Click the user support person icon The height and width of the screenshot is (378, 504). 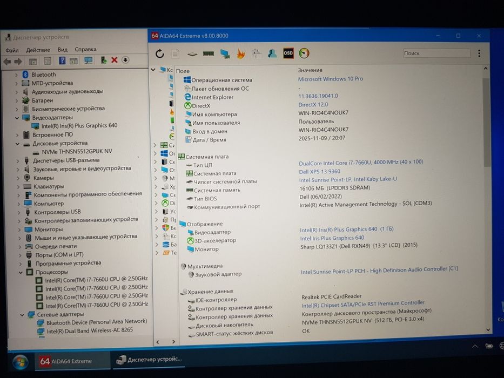tap(272, 53)
